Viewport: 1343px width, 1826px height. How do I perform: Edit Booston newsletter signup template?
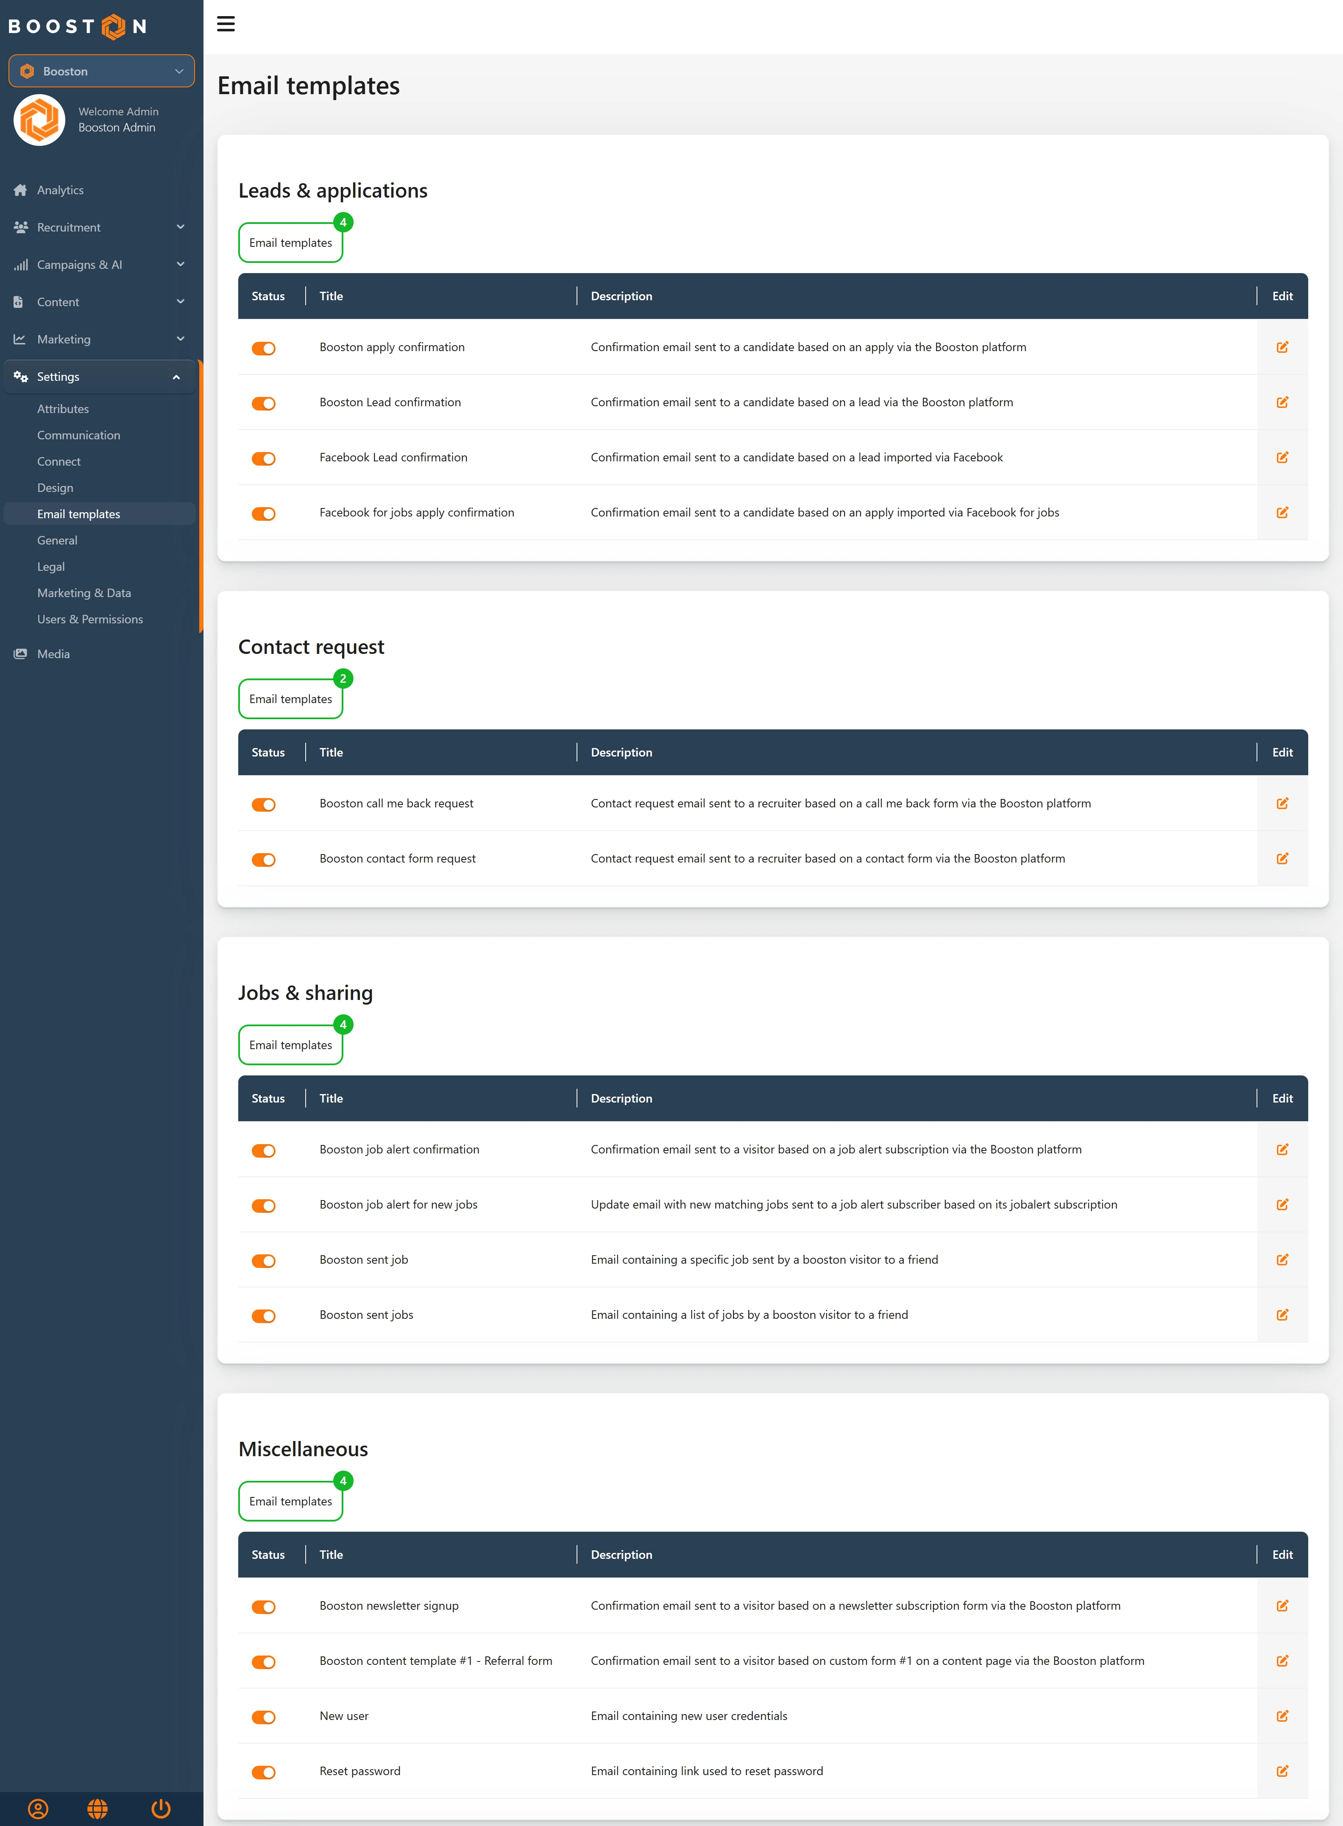point(1282,1605)
